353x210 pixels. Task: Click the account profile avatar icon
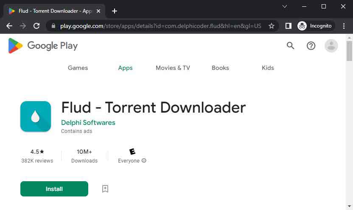331,46
